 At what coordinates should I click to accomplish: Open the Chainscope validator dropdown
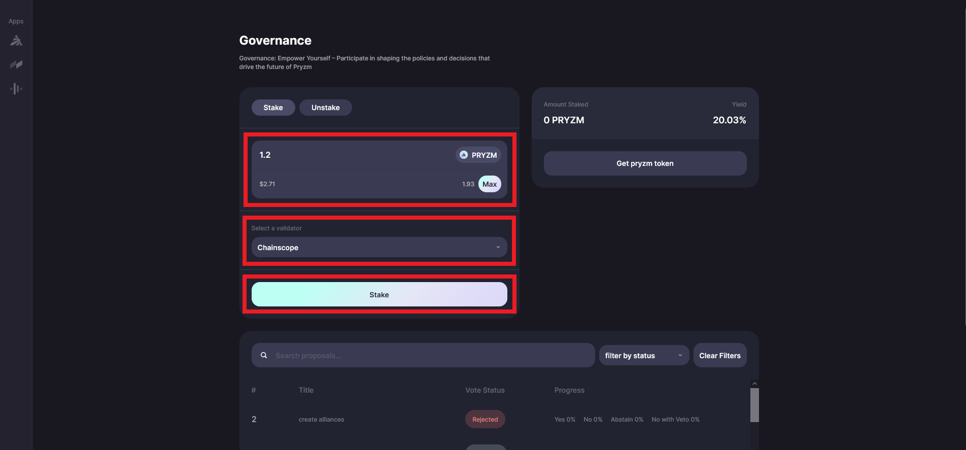point(378,248)
